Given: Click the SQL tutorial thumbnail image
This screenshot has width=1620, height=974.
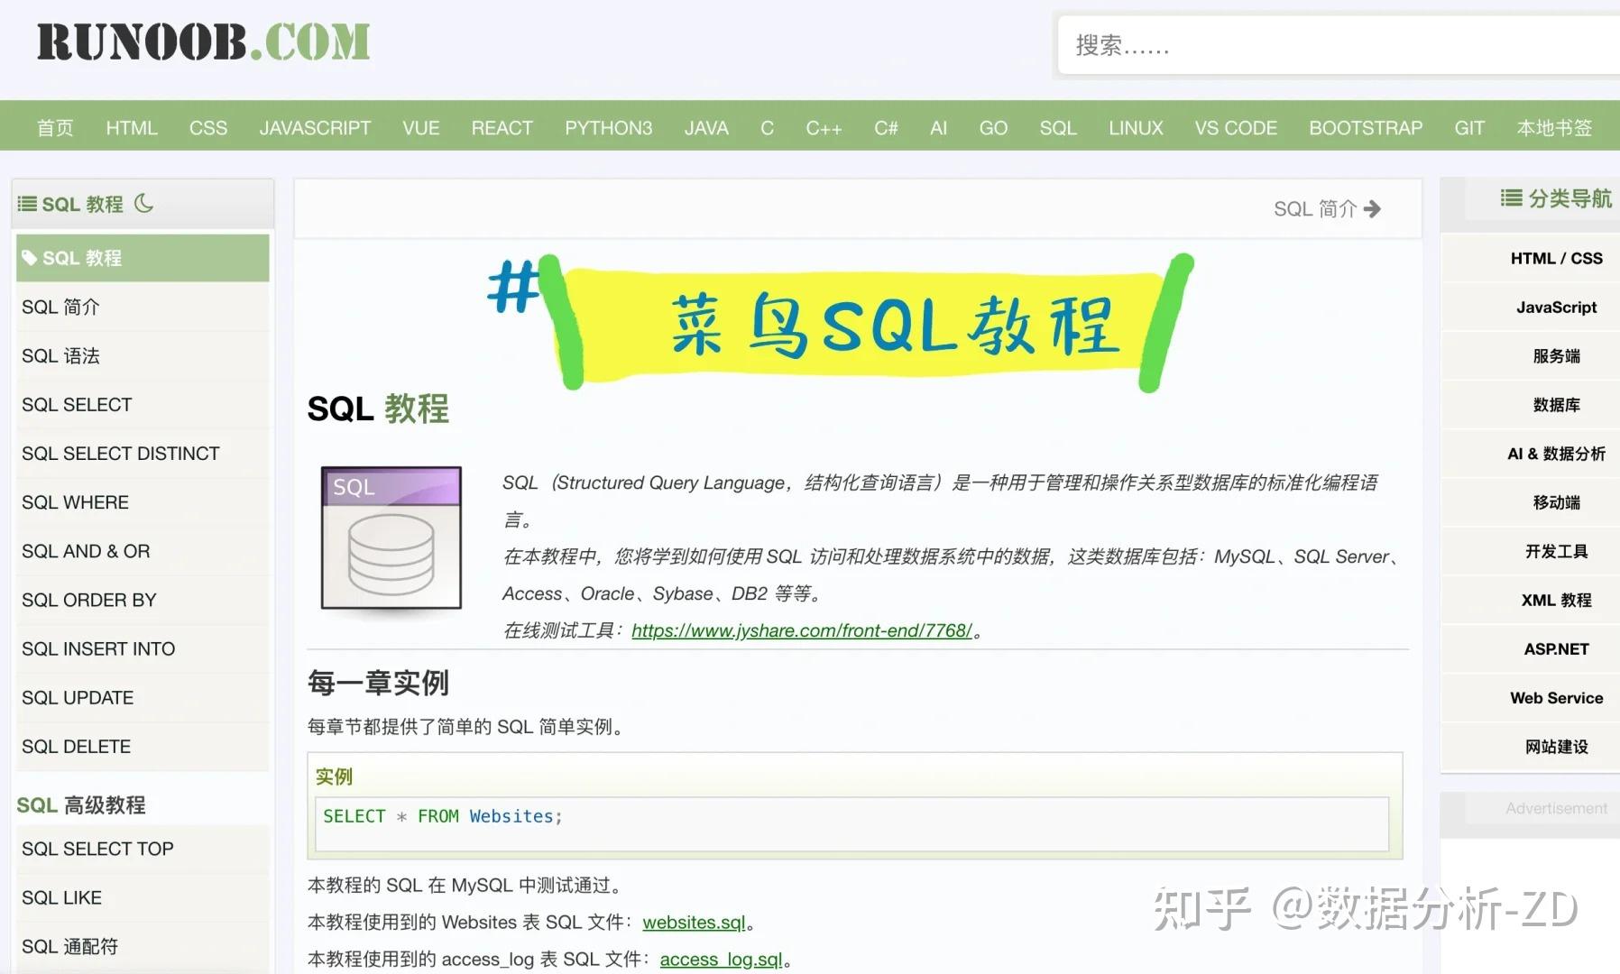Looking at the screenshot, I should pos(390,539).
